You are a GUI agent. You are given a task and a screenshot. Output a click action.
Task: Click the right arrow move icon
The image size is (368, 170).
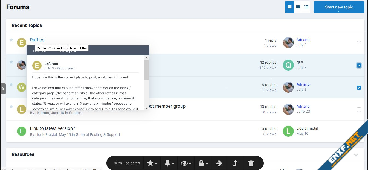[x=219, y=163]
